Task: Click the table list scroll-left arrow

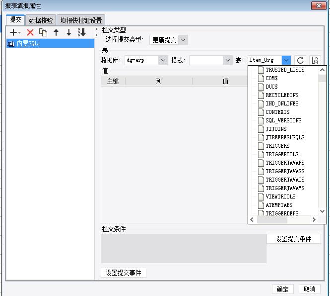Action: pyautogui.click(x=252, y=219)
